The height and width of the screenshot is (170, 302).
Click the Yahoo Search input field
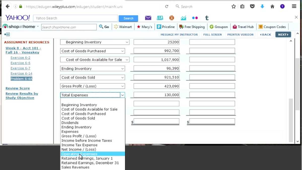coord(75,18)
